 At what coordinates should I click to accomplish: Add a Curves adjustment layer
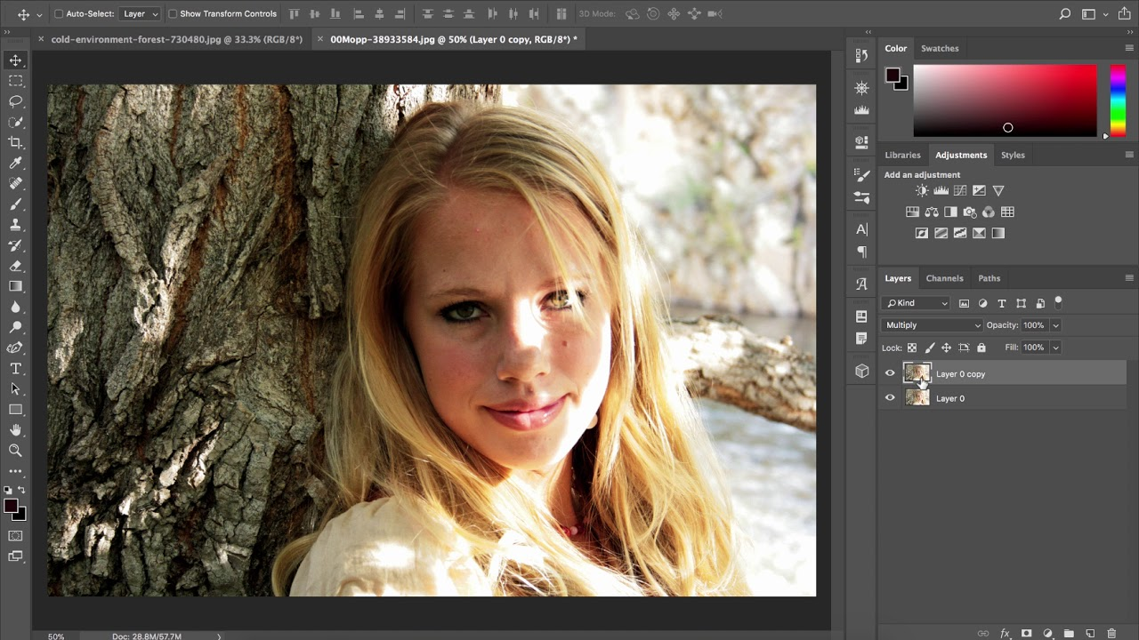point(960,190)
